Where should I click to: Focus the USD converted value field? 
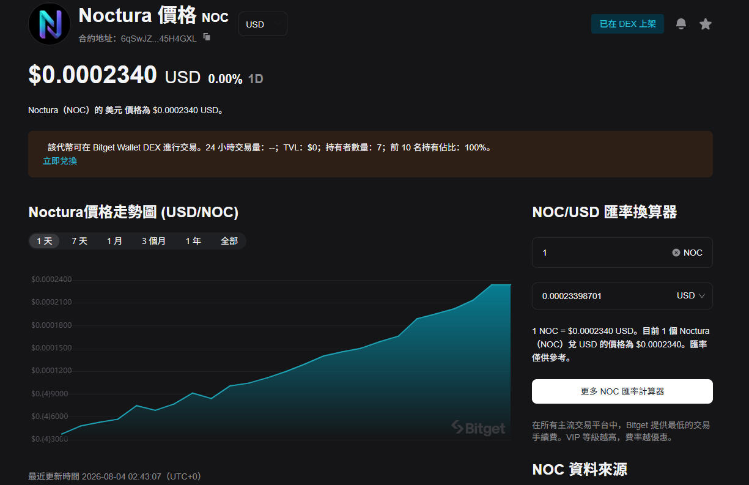pyautogui.click(x=622, y=296)
